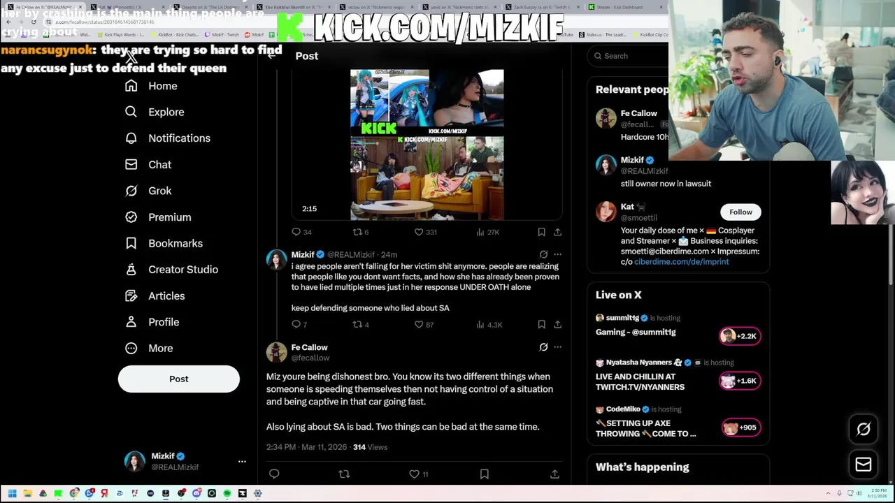Join summit1g's live +2.2K listeners

point(740,336)
